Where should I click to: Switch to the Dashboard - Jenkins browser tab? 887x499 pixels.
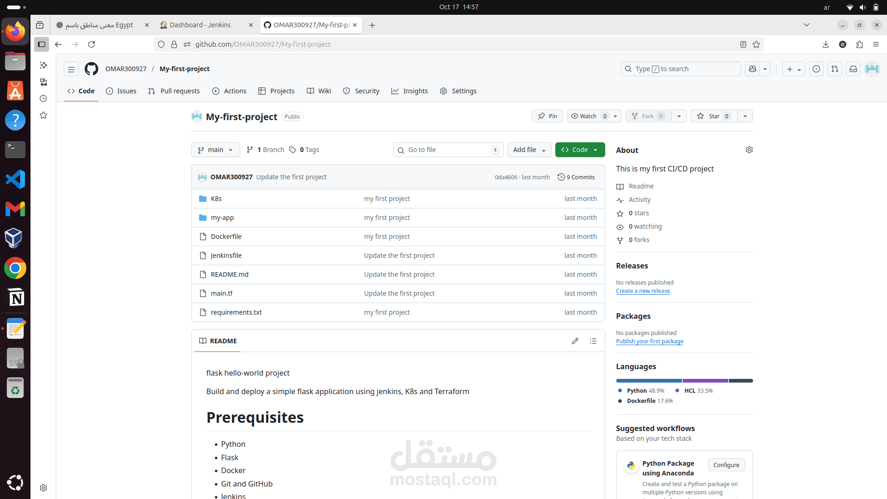pos(201,25)
